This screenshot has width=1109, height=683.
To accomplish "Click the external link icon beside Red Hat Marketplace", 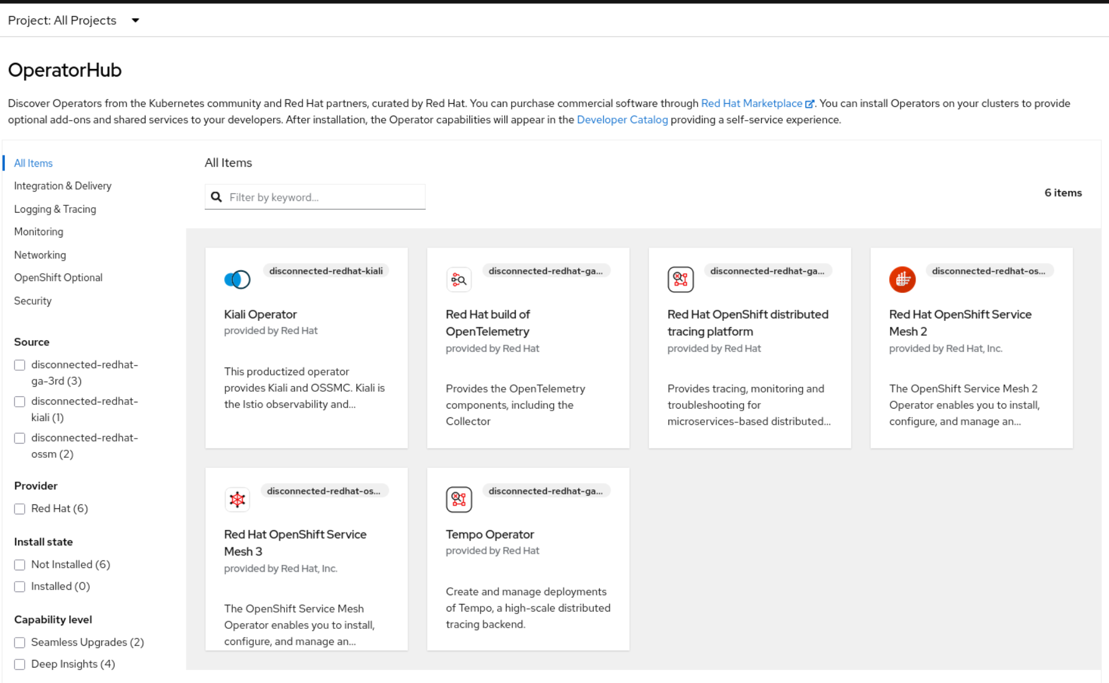I will pos(810,104).
